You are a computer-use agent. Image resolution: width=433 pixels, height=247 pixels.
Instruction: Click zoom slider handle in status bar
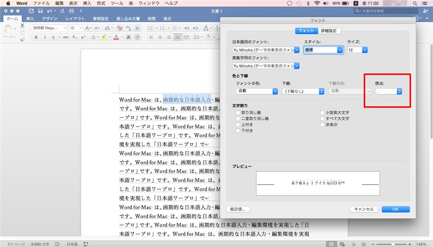393,244
